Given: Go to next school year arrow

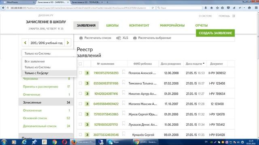Looking at the screenshot, I should click(68, 43).
